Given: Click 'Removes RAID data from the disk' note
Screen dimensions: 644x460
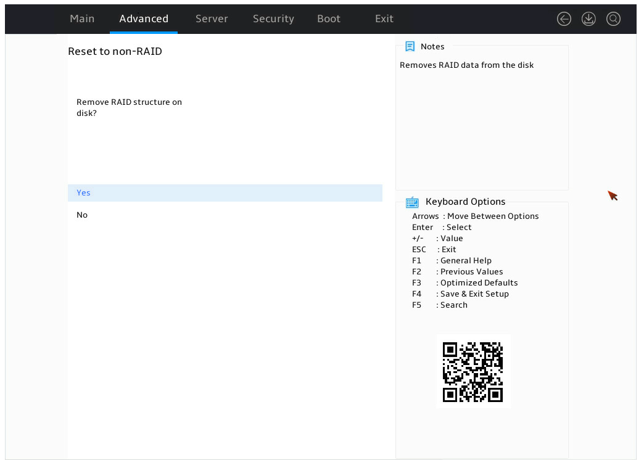Looking at the screenshot, I should click(466, 65).
